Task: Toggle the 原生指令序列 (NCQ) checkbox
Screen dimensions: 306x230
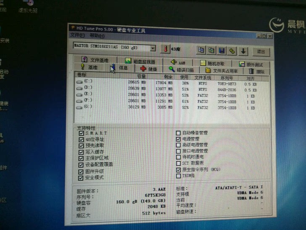Action: click(x=178, y=170)
